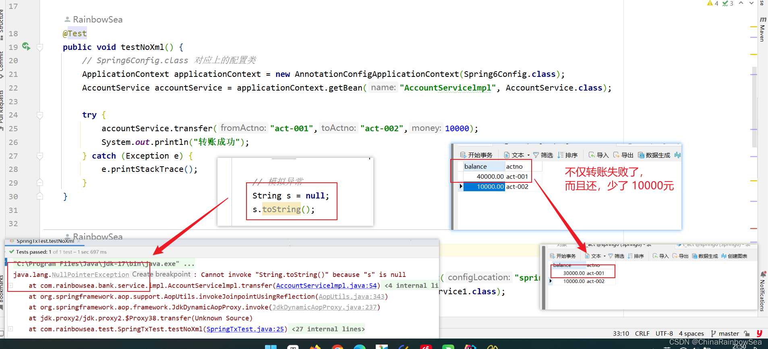
Task: Open the Maven tool window
Action: point(762,29)
